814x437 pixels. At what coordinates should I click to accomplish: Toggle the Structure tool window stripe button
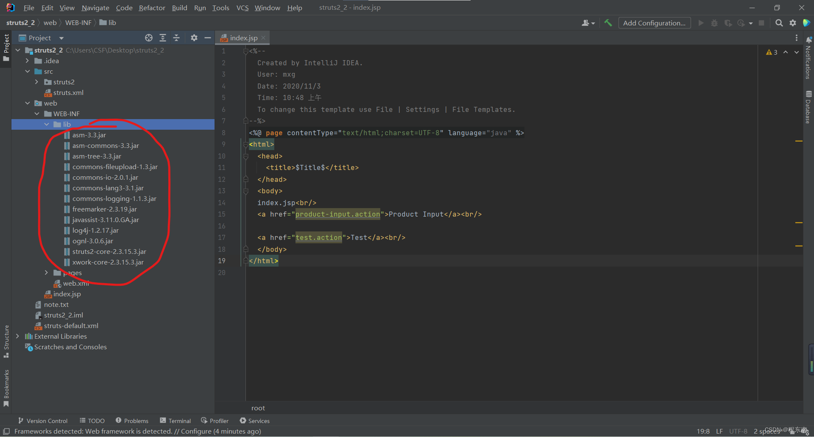pos(6,342)
